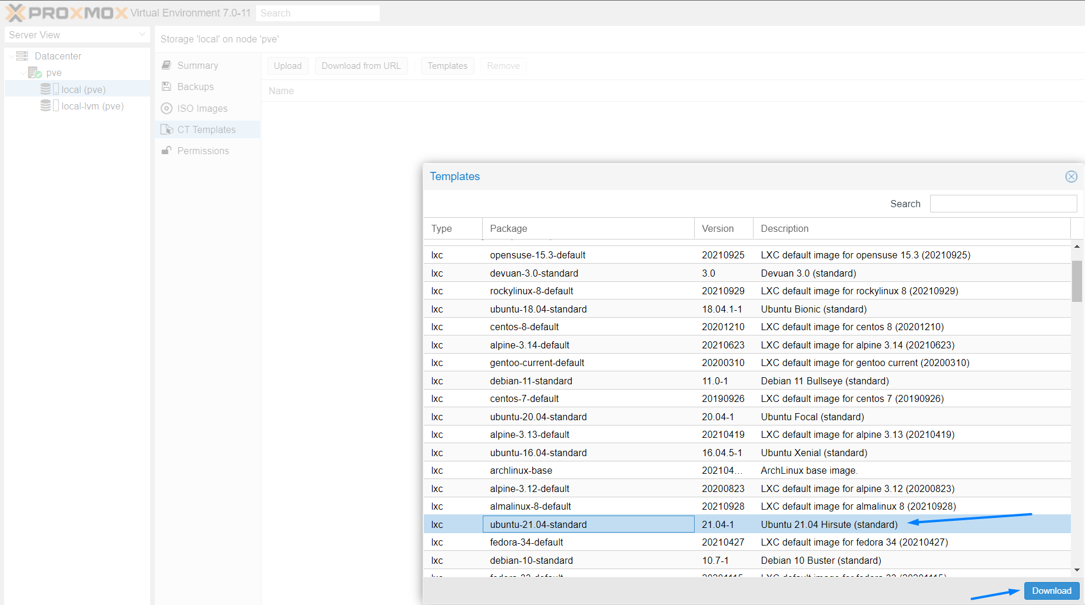Open the Backups section

coord(208,87)
